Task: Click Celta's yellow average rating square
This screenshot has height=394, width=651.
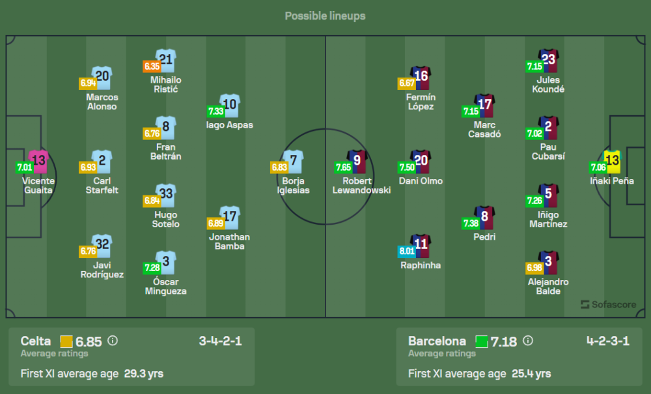Action: 66,341
